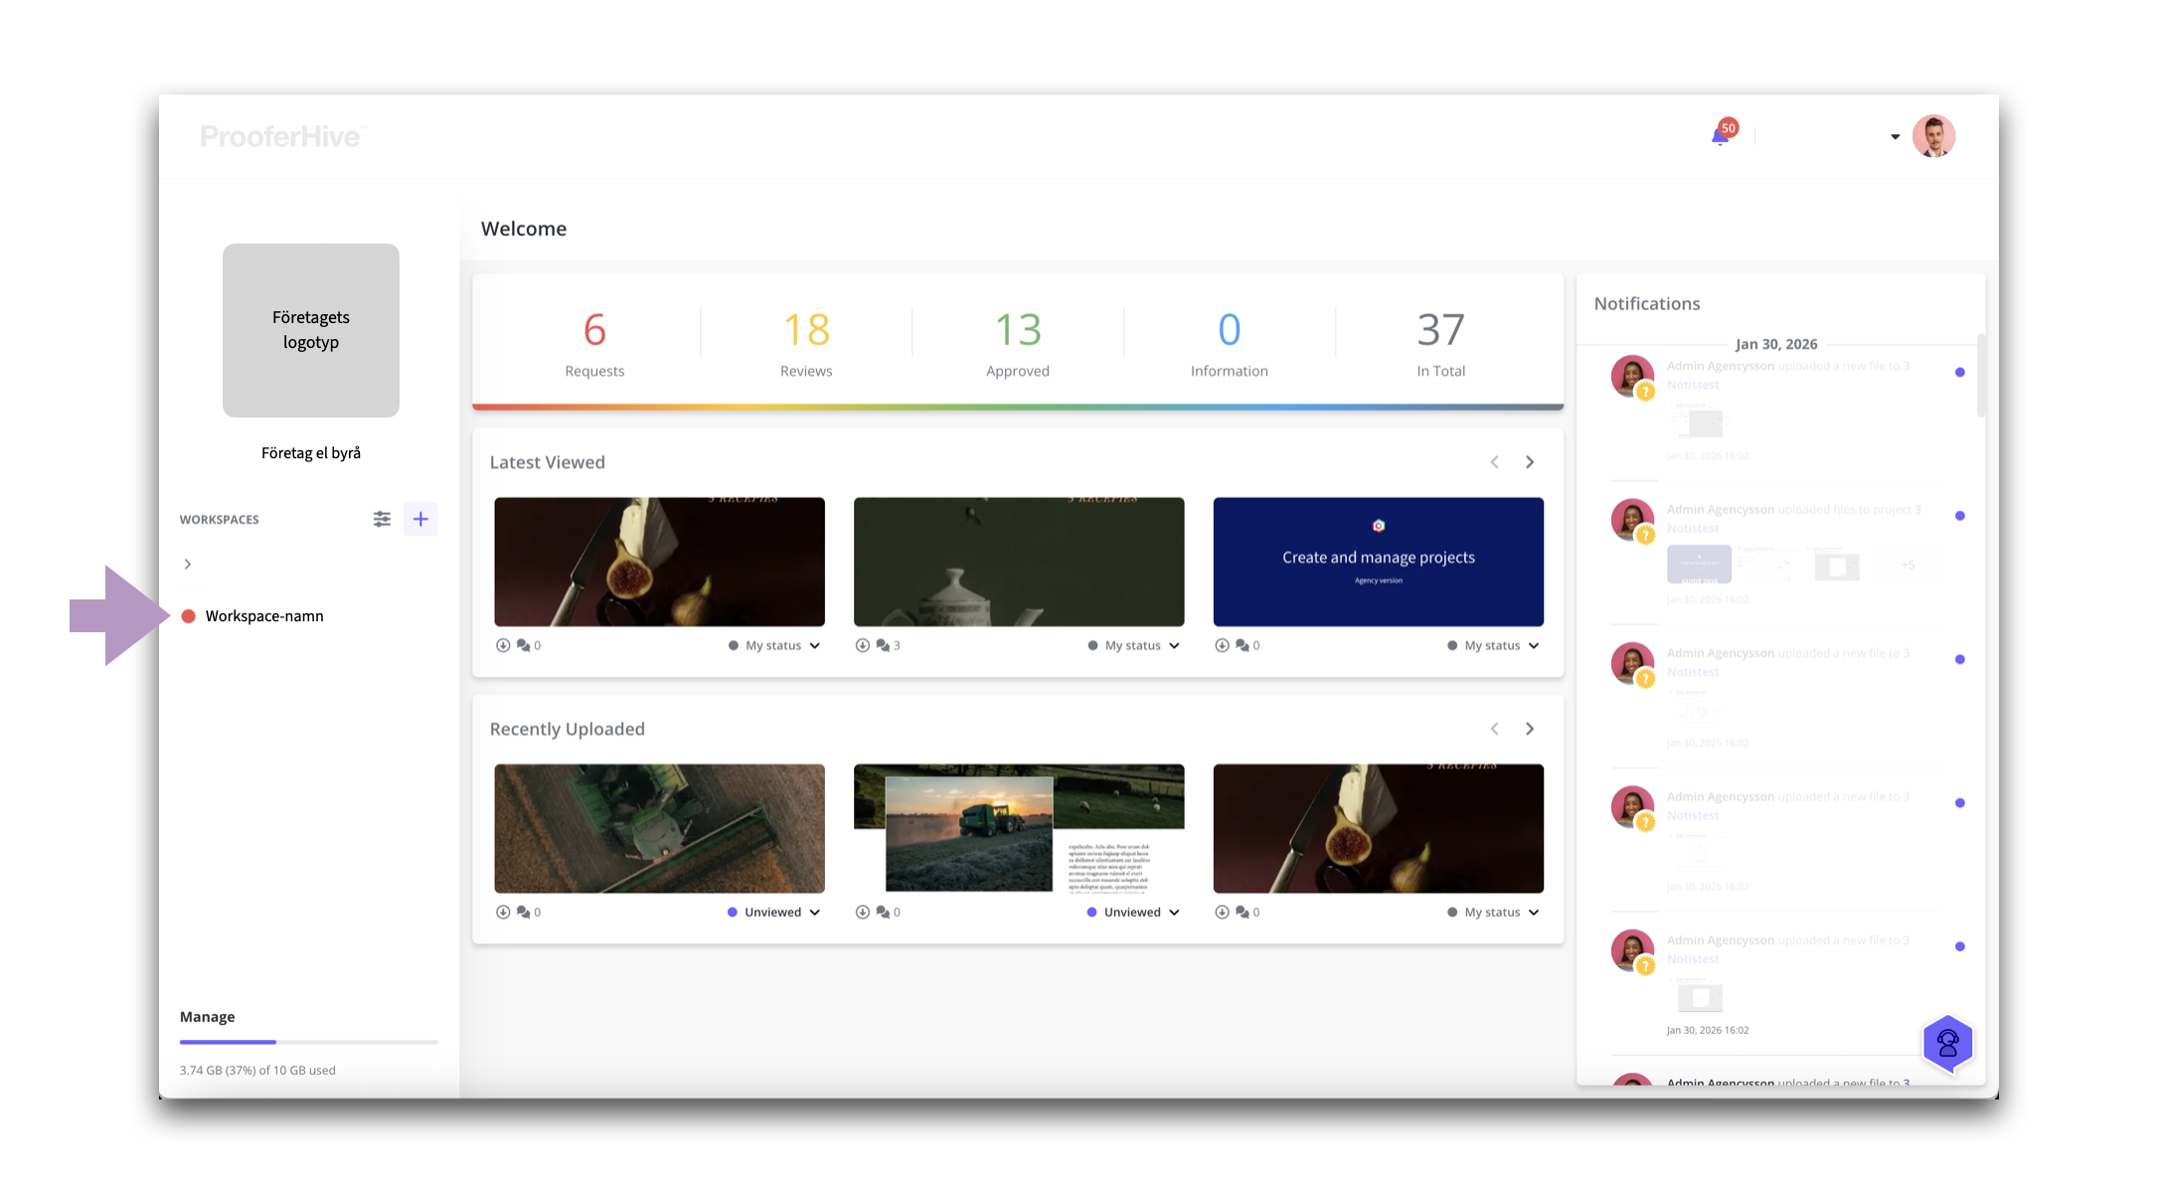Open the notification bell with 50 badge
This screenshot has height=1183, width=2157.
pyautogui.click(x=1721, y=136)
